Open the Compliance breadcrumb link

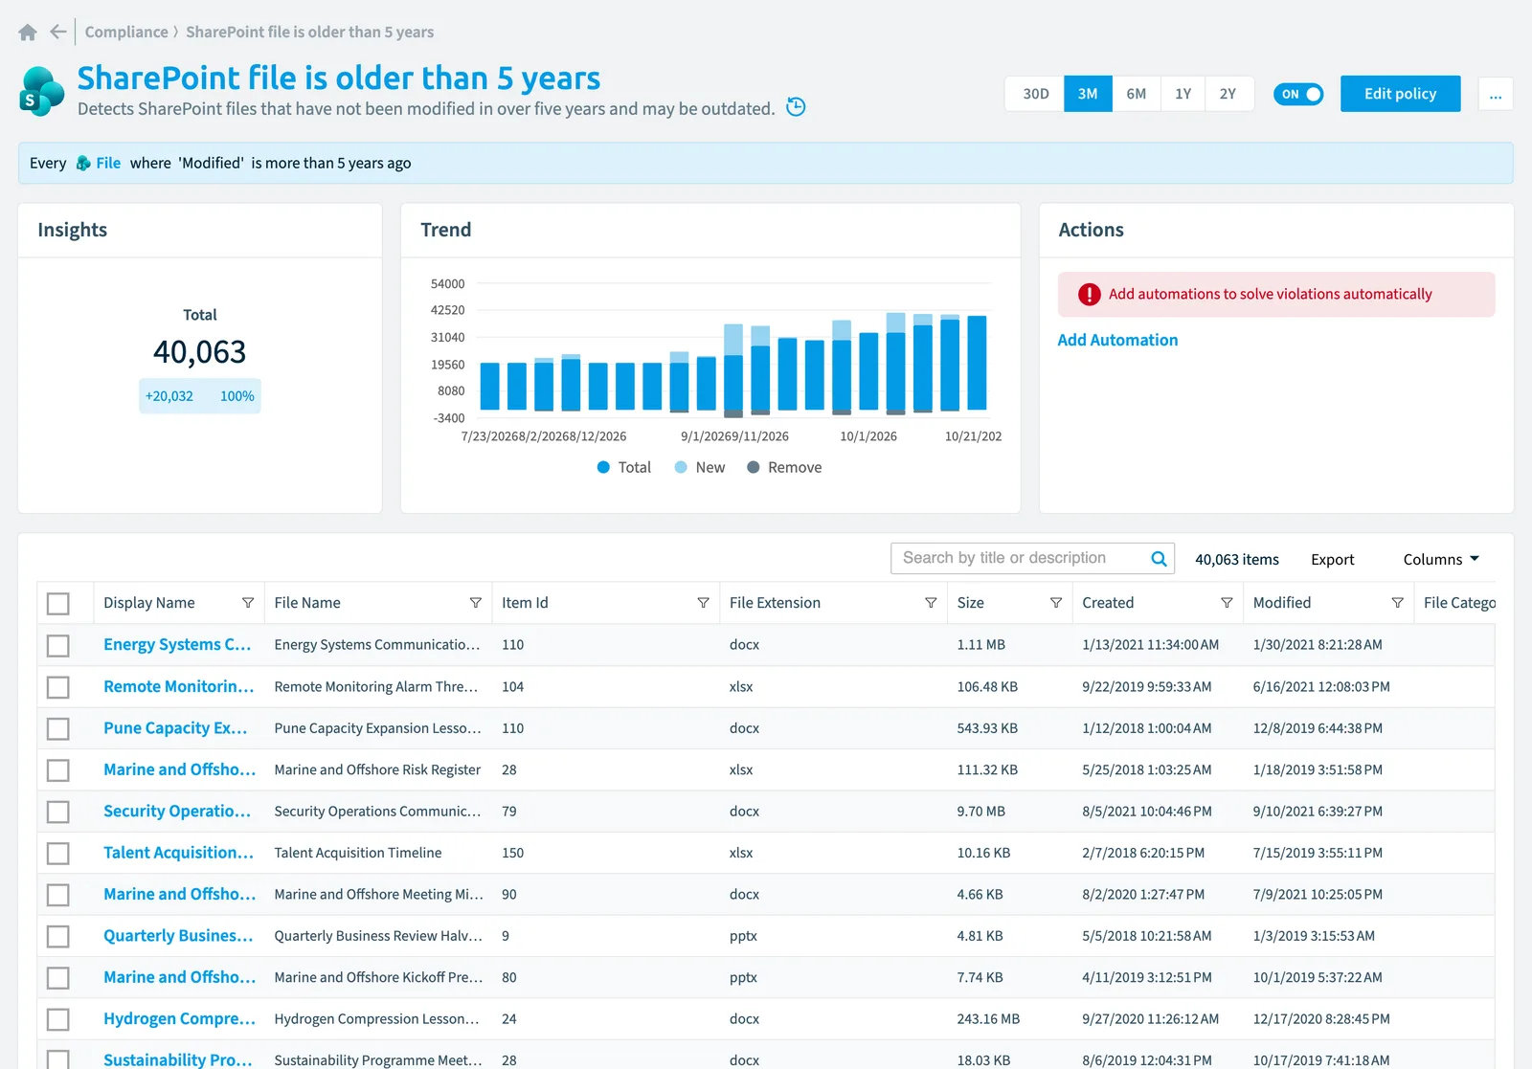tap(126, 32)
